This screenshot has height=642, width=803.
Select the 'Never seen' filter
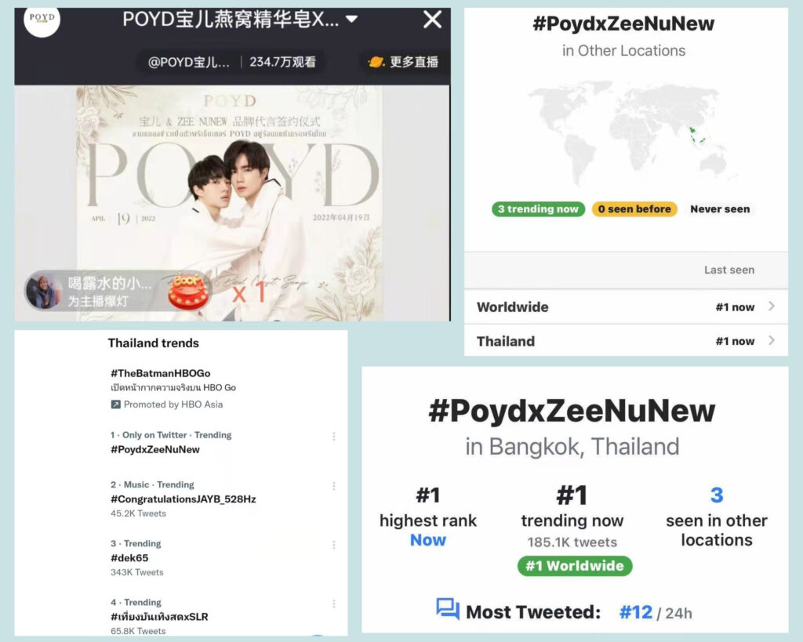720,209
